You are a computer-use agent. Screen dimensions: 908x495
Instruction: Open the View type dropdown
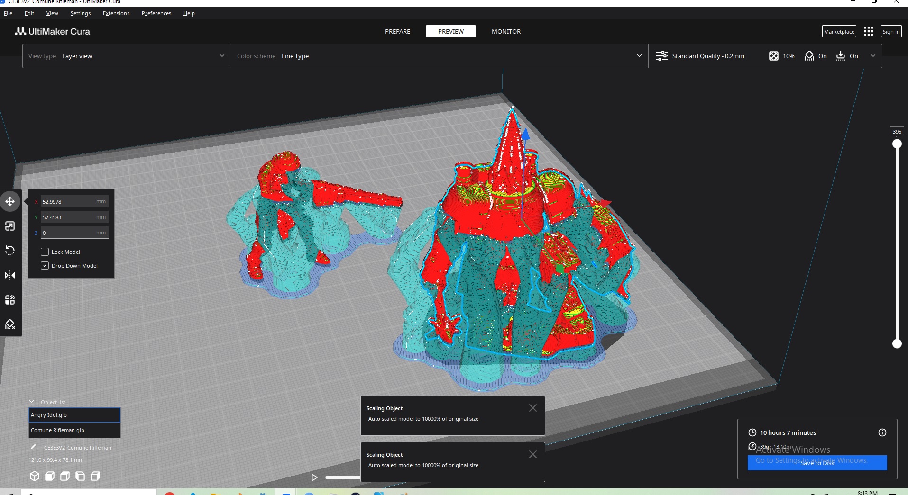126,56
